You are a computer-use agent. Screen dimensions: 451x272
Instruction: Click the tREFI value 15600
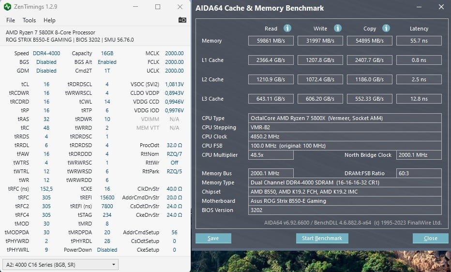(107, 197)
